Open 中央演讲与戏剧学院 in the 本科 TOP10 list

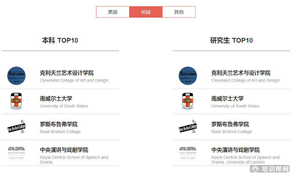[x=64, y=150]
